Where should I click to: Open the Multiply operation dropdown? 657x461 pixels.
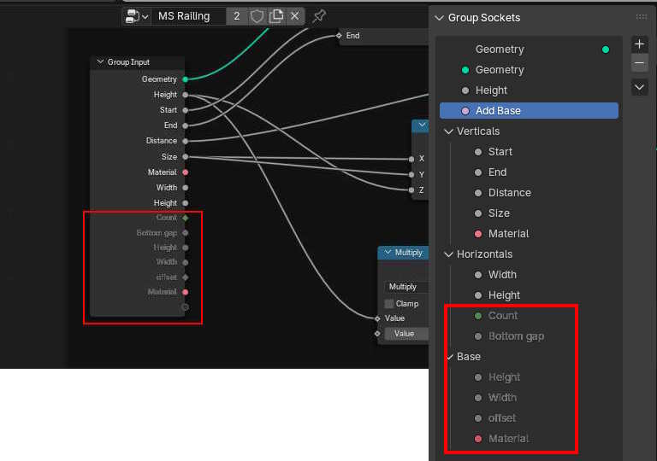pos(405,287)
